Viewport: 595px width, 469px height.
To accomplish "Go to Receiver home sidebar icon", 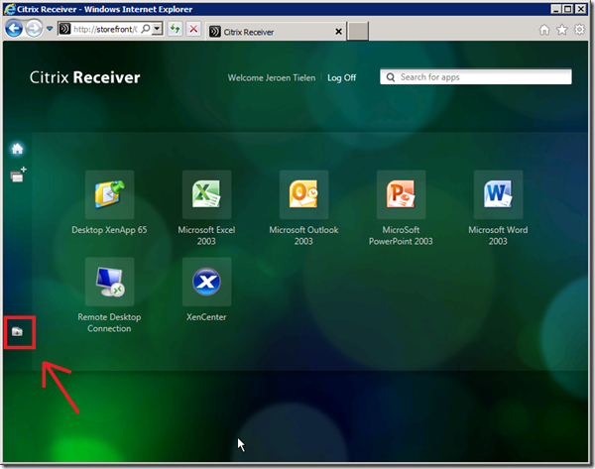I will pos(18,149).
